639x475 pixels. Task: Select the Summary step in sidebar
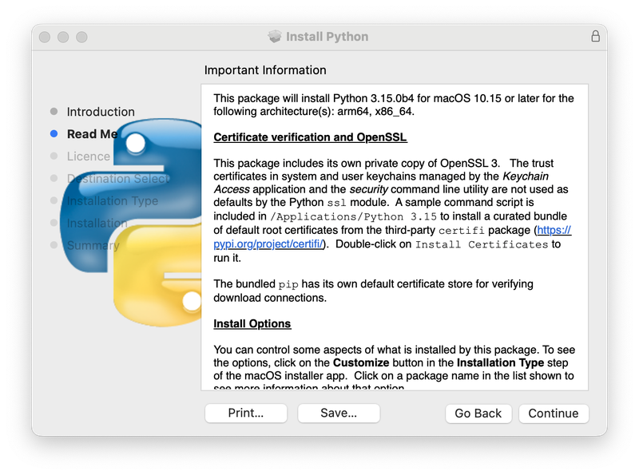point(93,245)
